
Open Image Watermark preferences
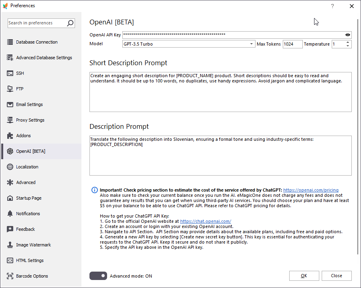pyautogui.click(x=41, y=245)
